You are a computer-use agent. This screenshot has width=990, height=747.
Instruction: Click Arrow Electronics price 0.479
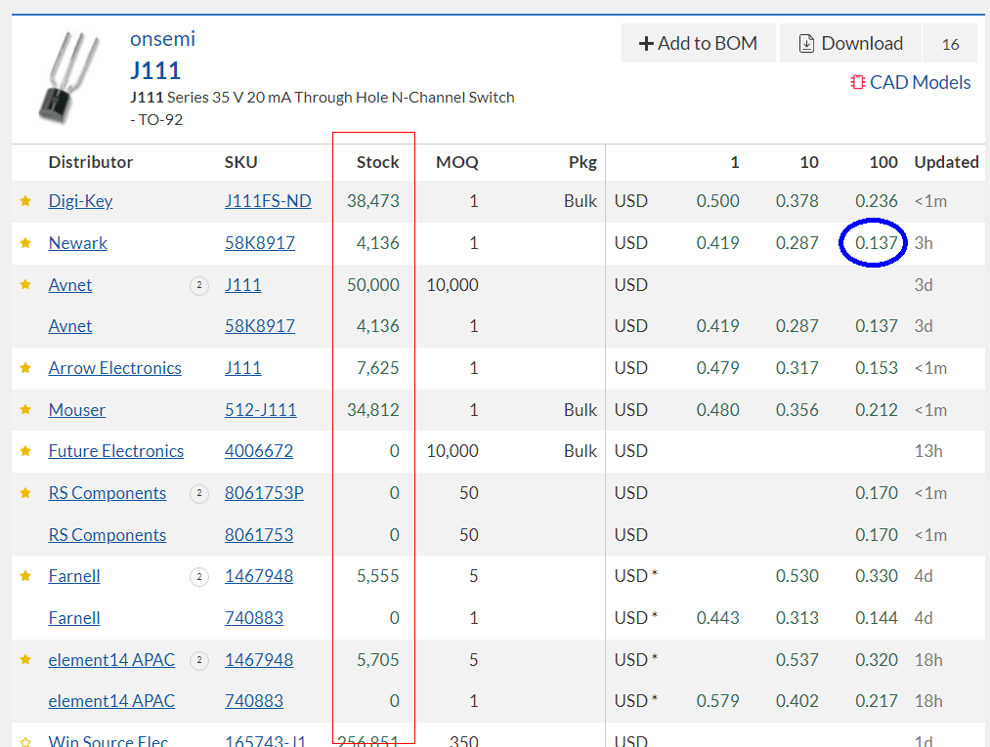(x=718, y=368)
